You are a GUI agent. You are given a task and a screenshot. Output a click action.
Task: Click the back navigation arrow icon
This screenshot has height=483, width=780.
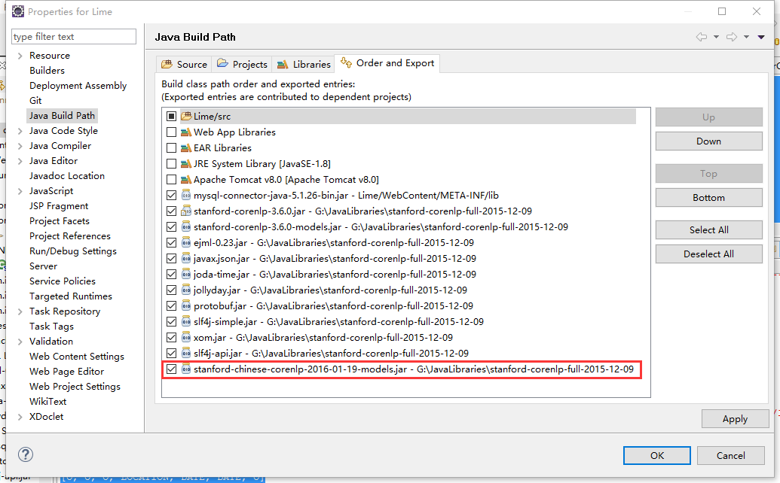tap(702, 35)
